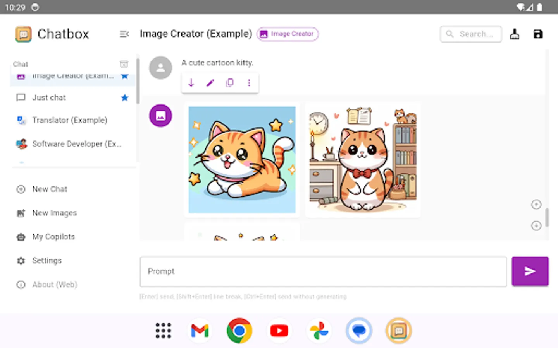
Task: Unfavorite the Just chat star
Action: click(x=124, y=97)
